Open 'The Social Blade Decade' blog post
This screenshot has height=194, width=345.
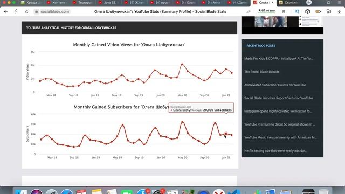(x=262, y=72)
